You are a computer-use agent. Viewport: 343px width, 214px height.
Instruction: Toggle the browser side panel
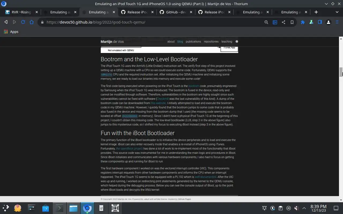[320, 22]
